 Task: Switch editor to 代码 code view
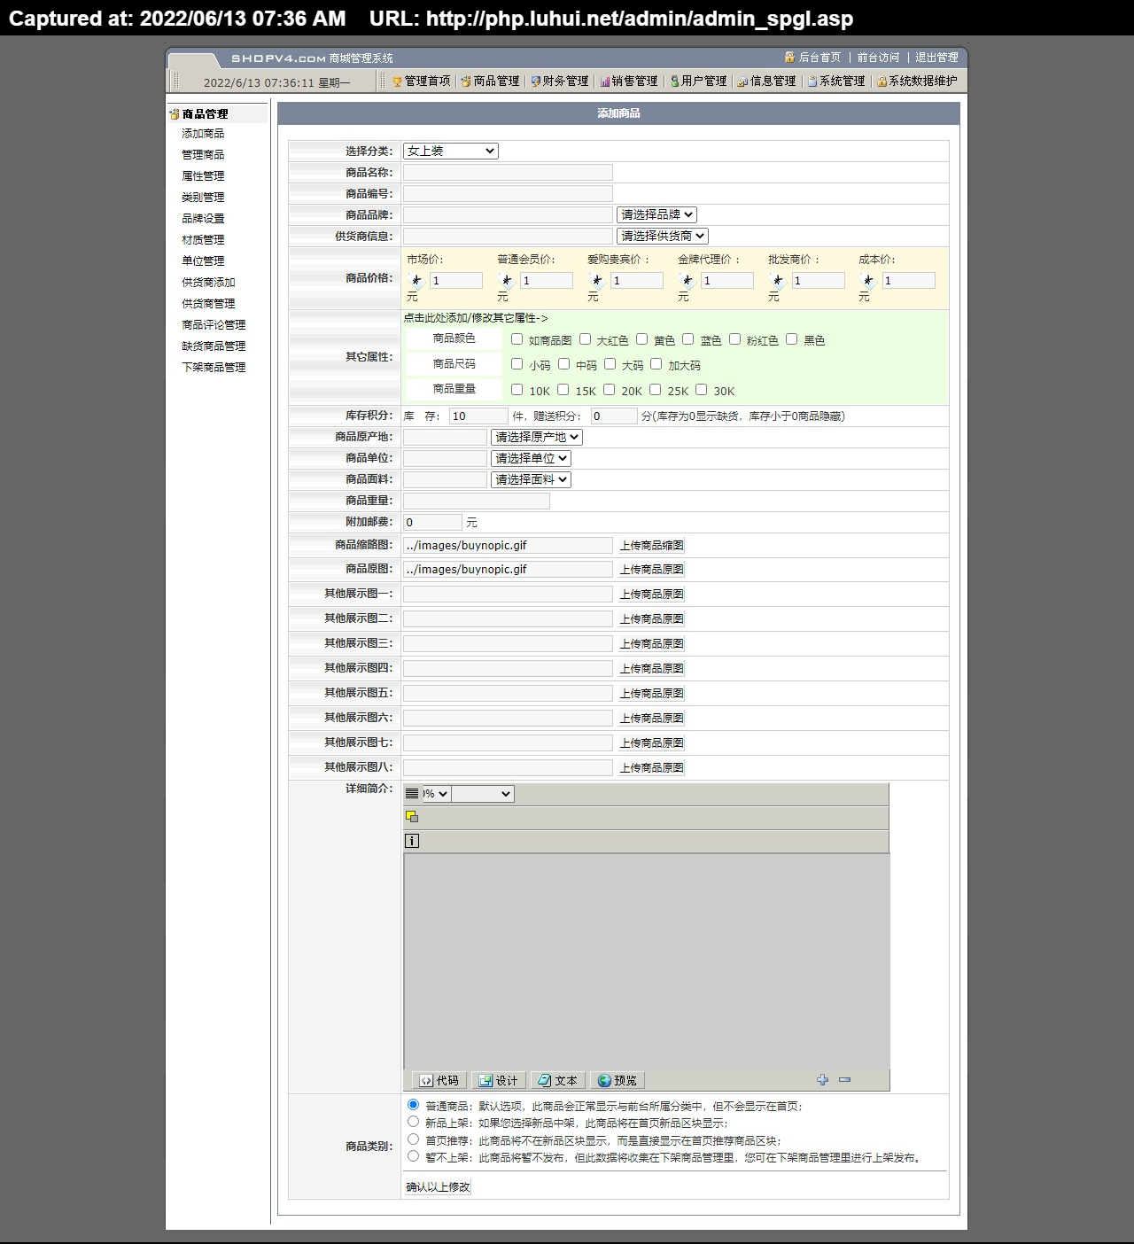coord(439,1080)
